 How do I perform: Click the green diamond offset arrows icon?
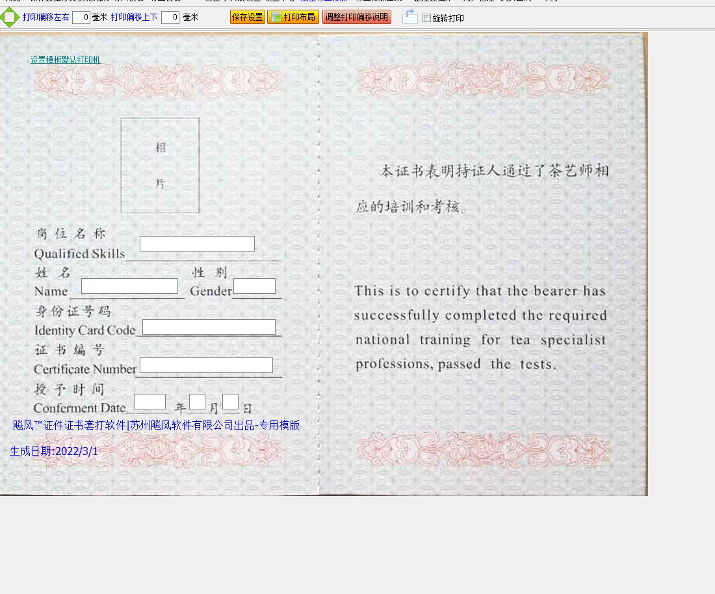[x=10, y=18]
